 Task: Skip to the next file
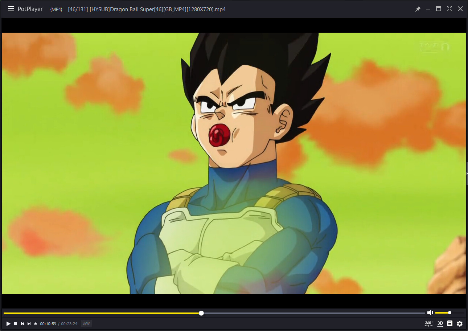[x=29, y=324]
